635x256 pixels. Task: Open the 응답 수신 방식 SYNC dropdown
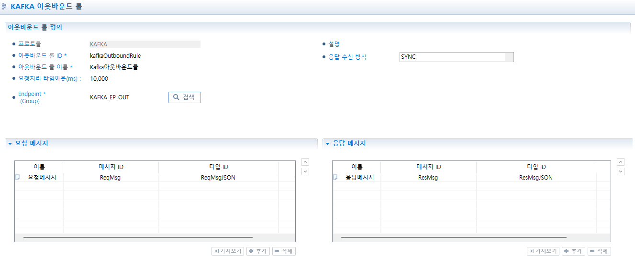[509, 57]
